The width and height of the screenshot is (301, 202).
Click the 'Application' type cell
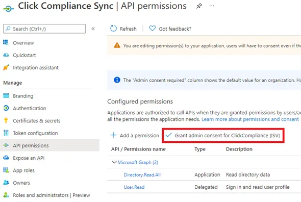[207, 175]
